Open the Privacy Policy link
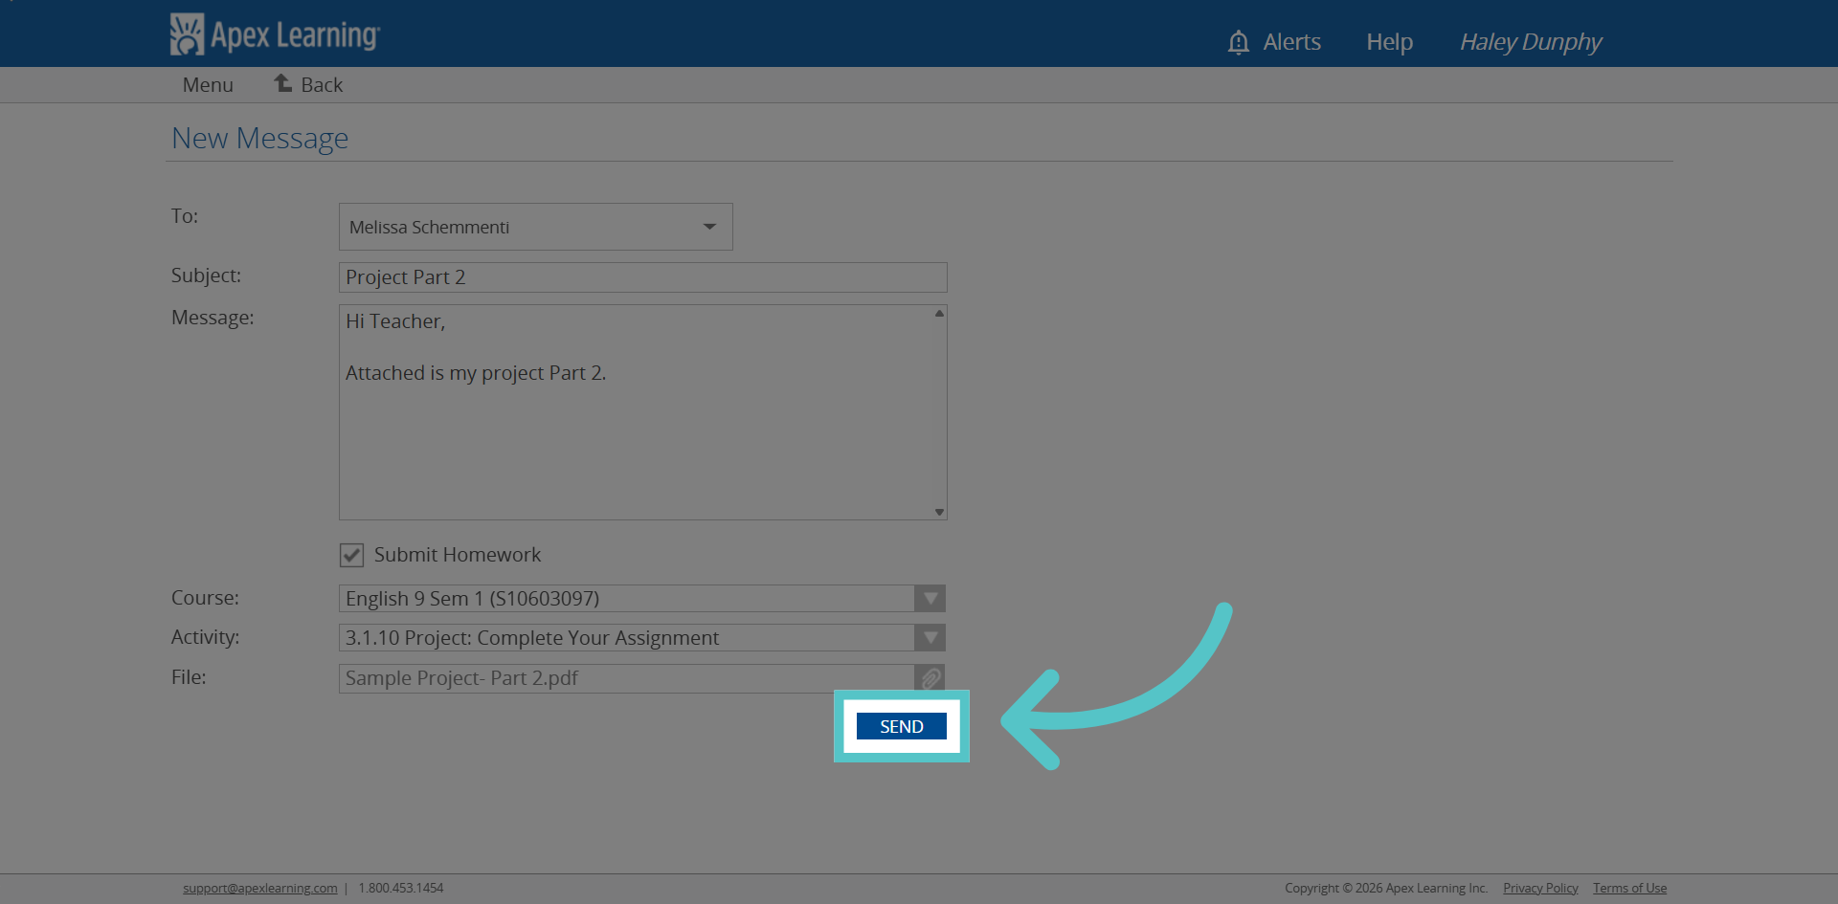The height and width of the screenshot is (904, 1838). point(1540,888)
